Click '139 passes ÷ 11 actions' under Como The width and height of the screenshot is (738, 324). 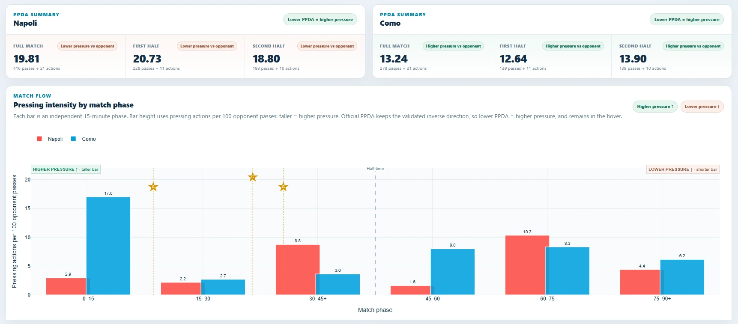point(523,68)
